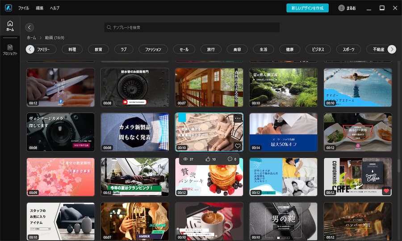Open the Coworking Cafe template
This screenshot has height=241, width=402.
pos(358,177)
